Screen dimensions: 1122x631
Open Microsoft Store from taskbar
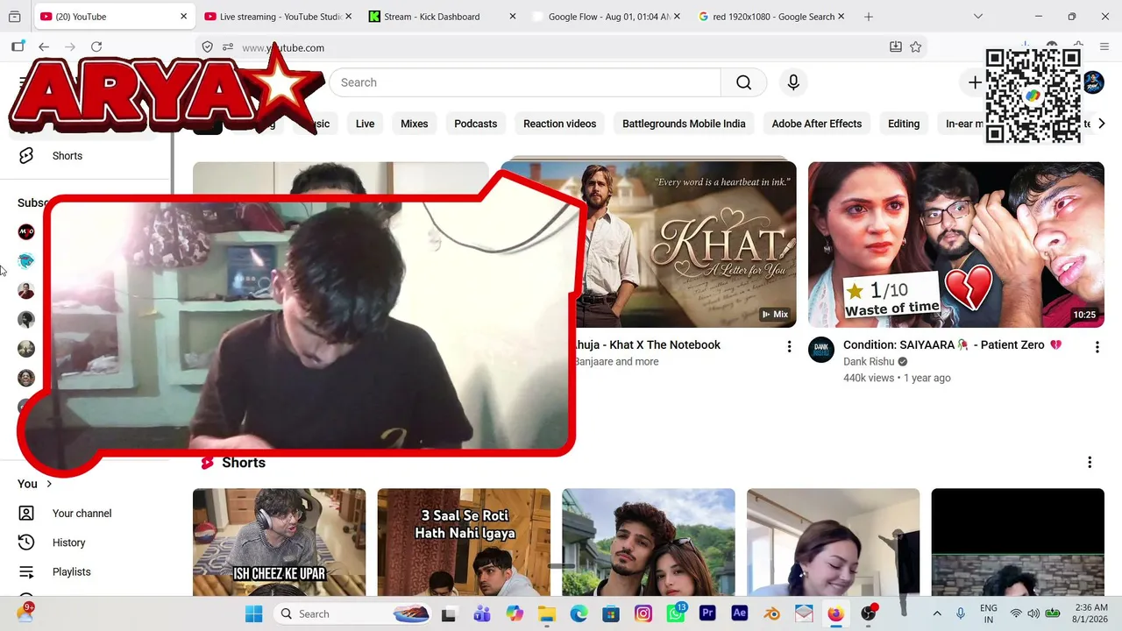coord(611,613)
